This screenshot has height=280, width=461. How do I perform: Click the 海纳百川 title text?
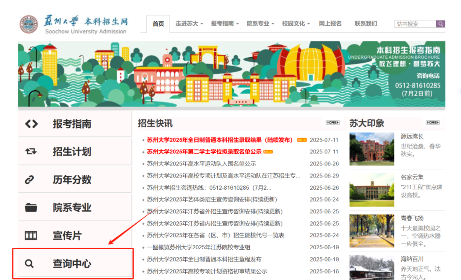(412, 259)
